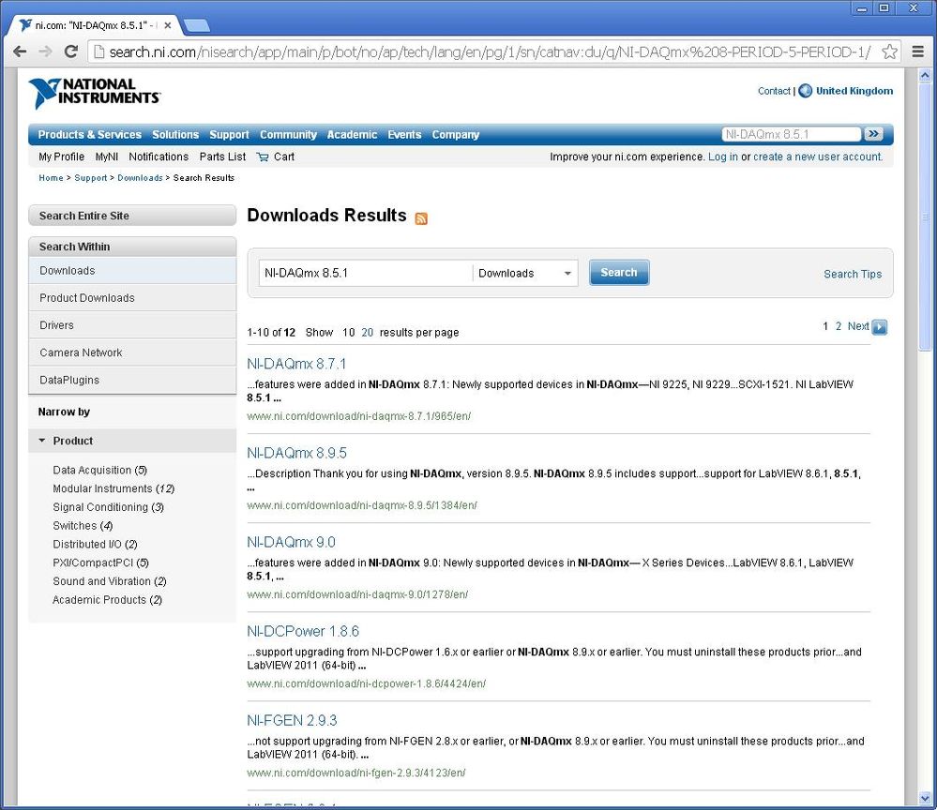937x810 pixels.
Task: Open Notifications link
Action: coord(159,157)
